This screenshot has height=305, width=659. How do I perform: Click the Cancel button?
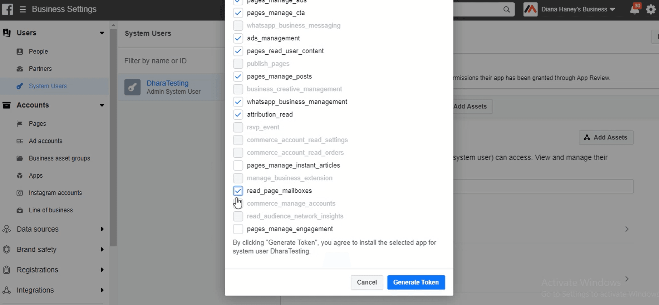point(367,282)
